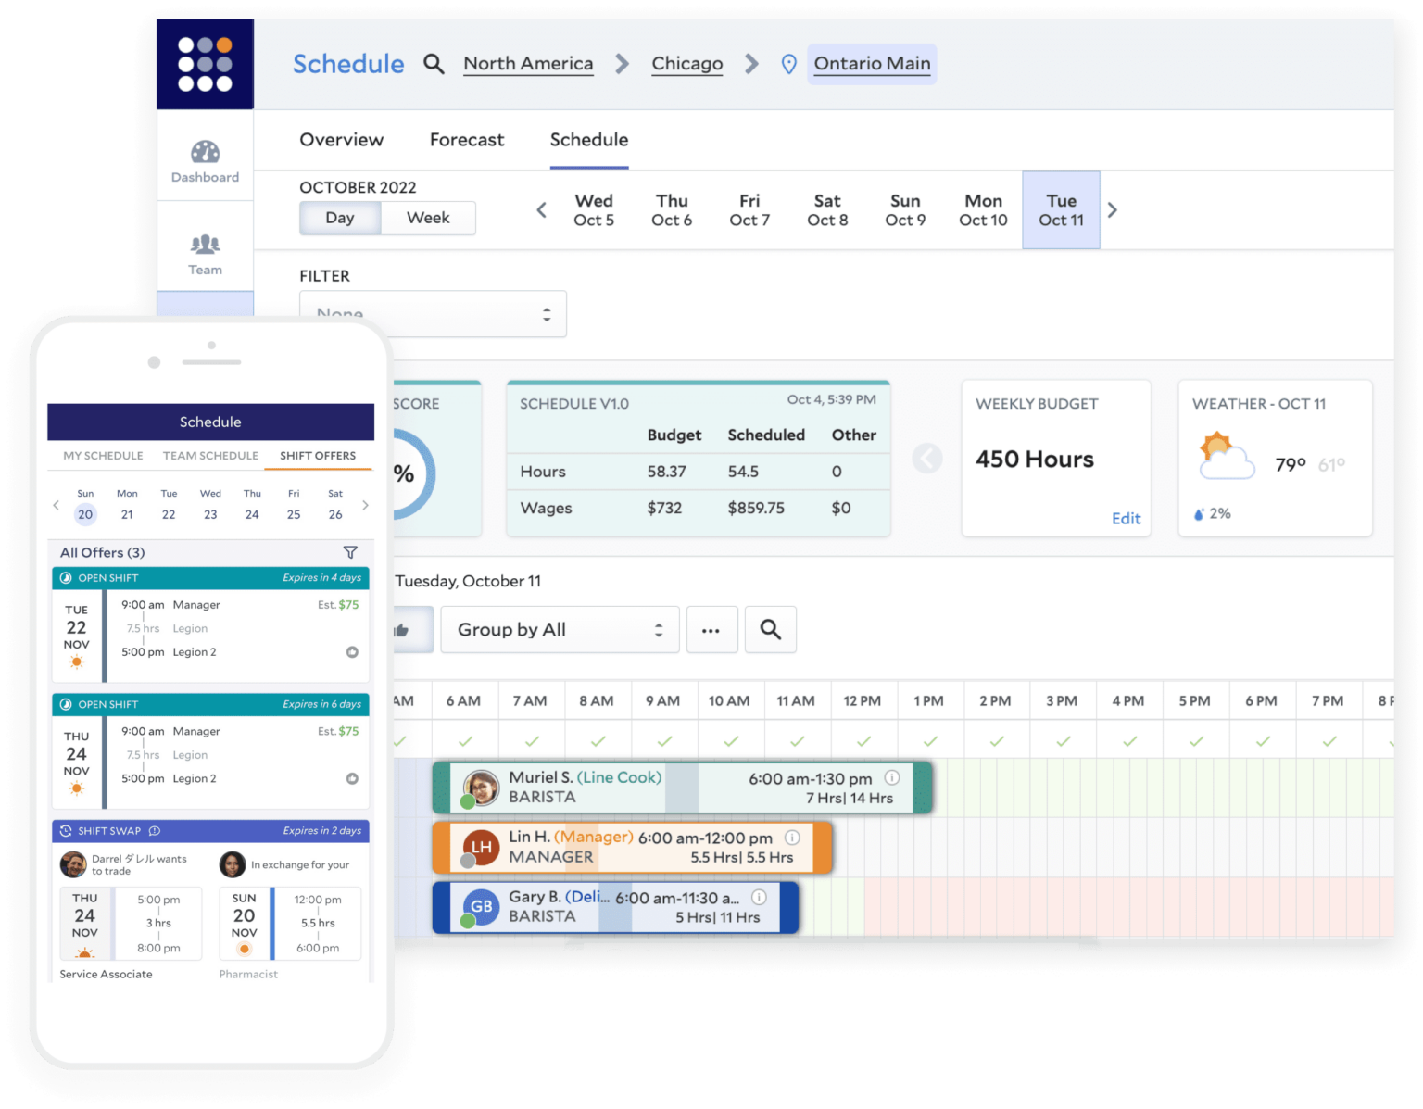Open the filter funnel on All Offers
The width and height of the screenshot is (1423, 1109).
pyautogui.click(x=351, y=552)
